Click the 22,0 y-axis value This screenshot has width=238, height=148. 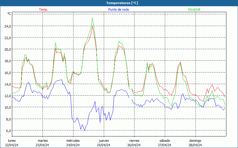(7, 38)
